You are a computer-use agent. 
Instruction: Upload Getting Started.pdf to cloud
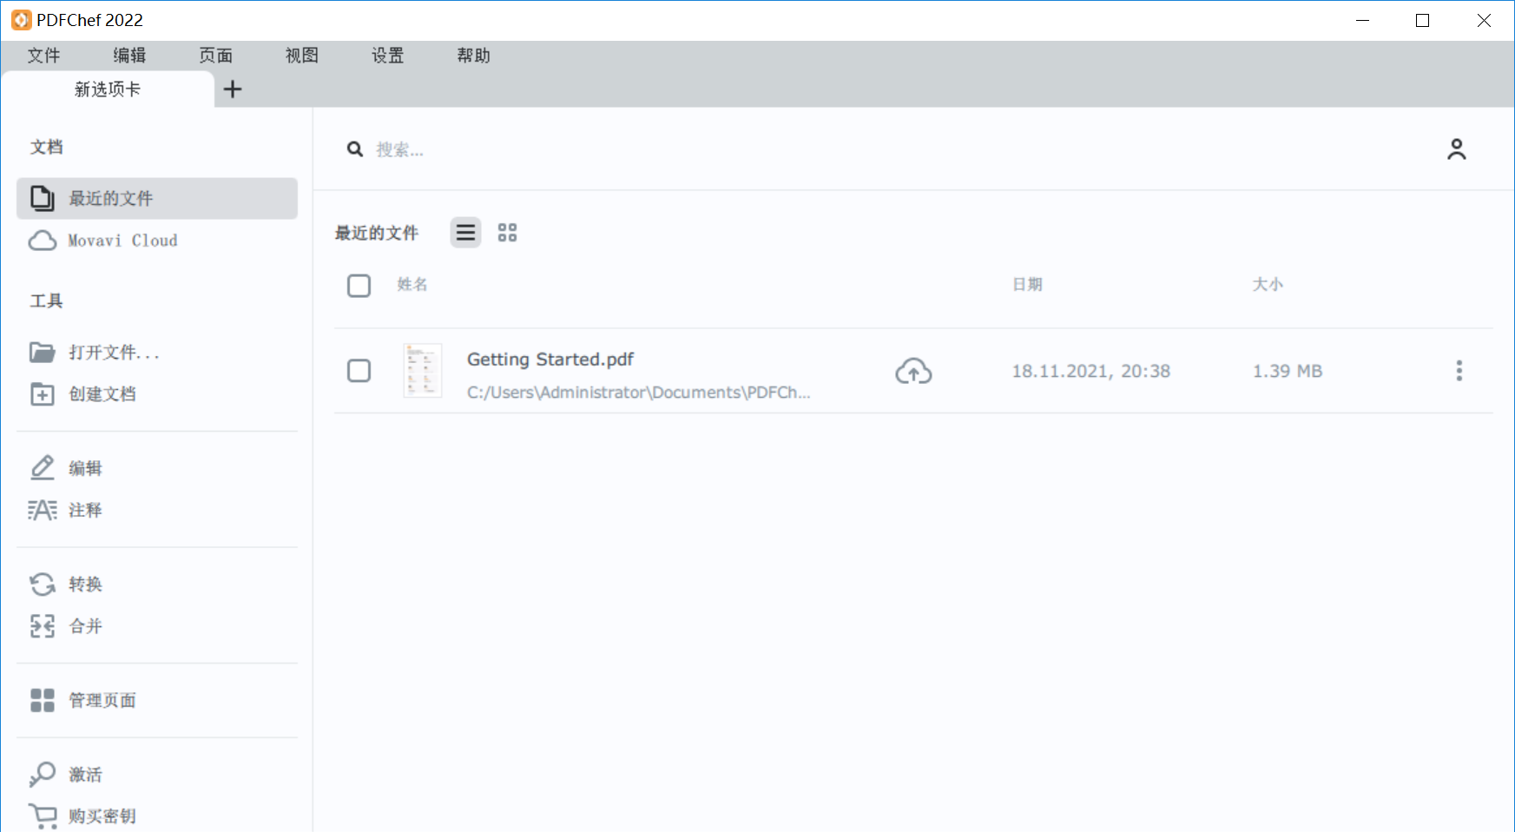(x=913, y=372)
